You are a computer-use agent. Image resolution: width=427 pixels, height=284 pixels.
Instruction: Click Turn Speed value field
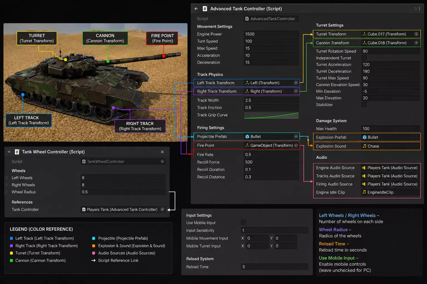[x=271, y=41]
